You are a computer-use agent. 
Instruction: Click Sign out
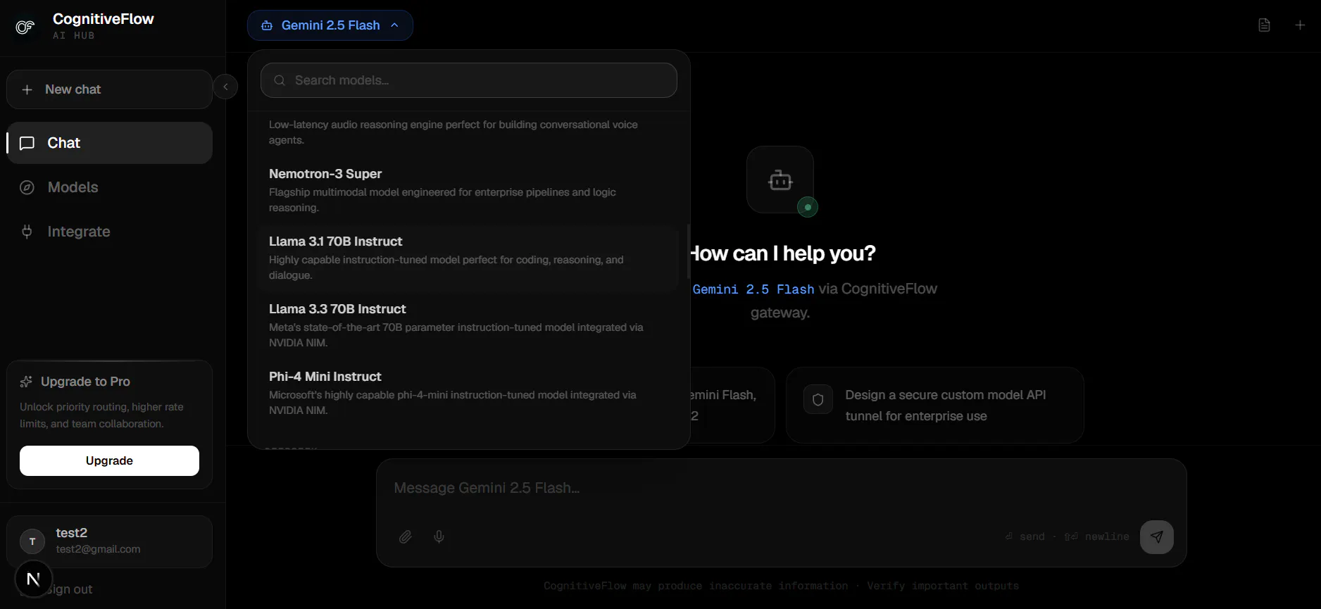[x=69, y=589]
